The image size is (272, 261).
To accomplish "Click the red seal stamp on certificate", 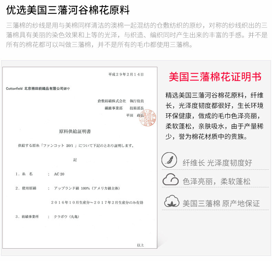I will point(147,118).
